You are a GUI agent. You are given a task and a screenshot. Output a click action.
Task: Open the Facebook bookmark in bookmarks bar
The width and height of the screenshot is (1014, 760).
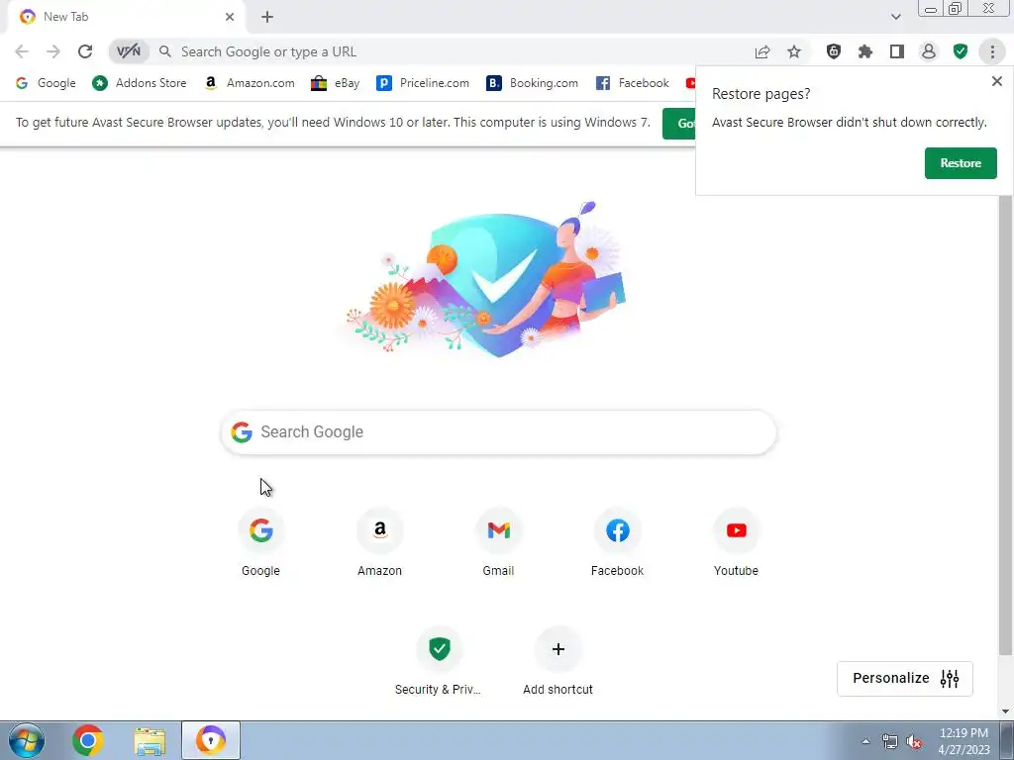click(x=633, y=83)
